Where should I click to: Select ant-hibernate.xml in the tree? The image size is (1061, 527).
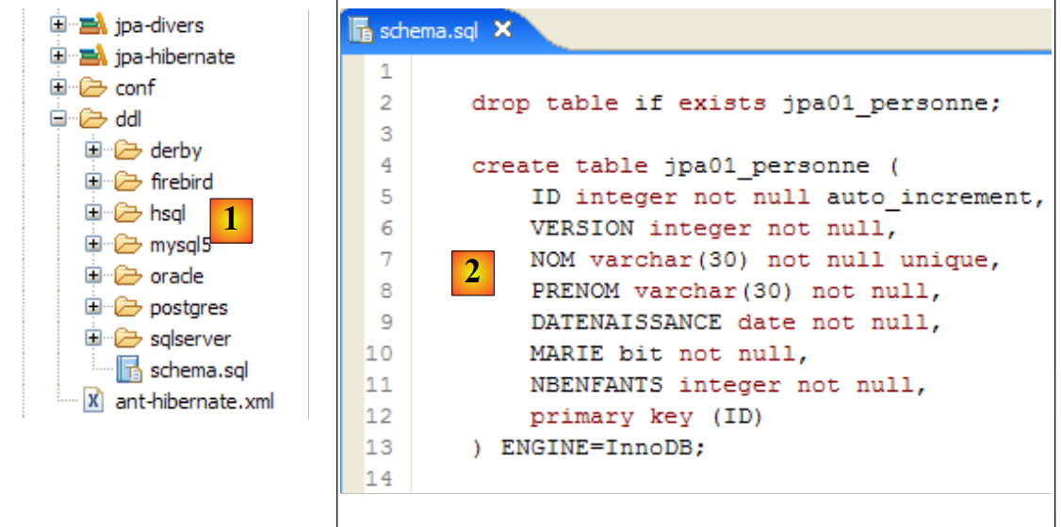click(x=194, y=402)
